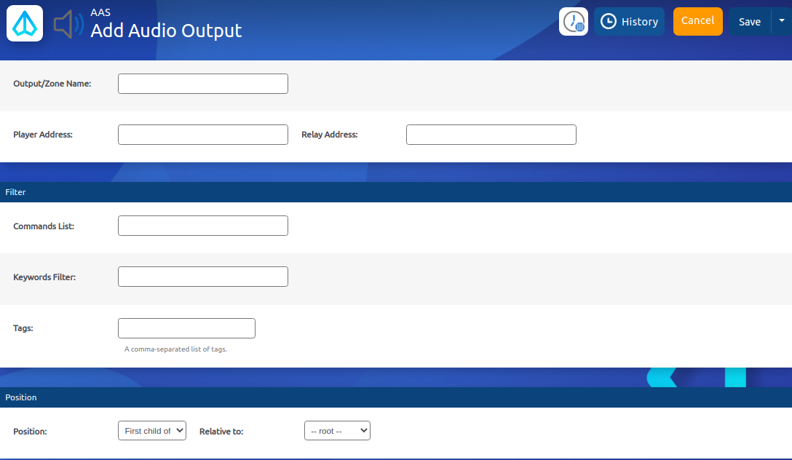The image size is (792, 460).
Task: Go to the AAS breadcrumb link
Action: [x=100, y=12]
